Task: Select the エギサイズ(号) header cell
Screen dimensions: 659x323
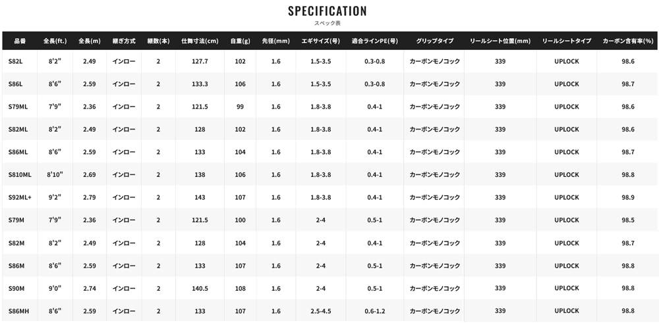Action: tap(321, 41)
